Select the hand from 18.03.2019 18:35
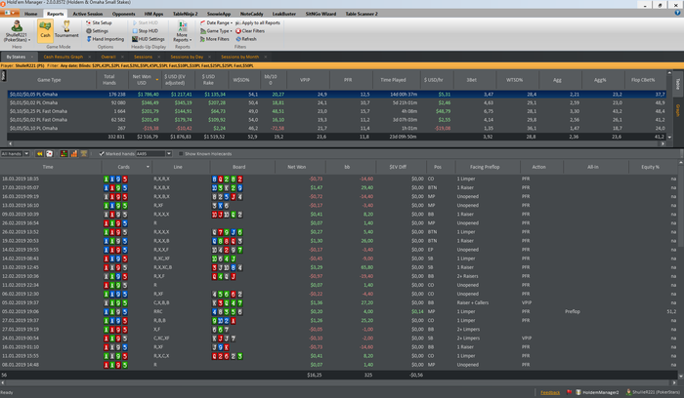Viewport: 684px width, 398px height. [338, 179]
